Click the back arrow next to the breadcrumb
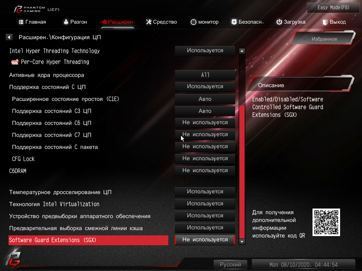This screenshot has width=362, height=271. tap(9, 37)
